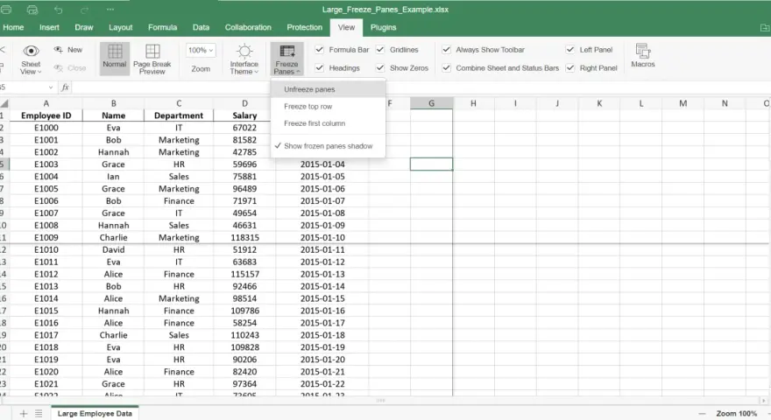Viewport: 771px width, 420px height.
Task: Click the Salary header cell
Action: coord(244,115)
